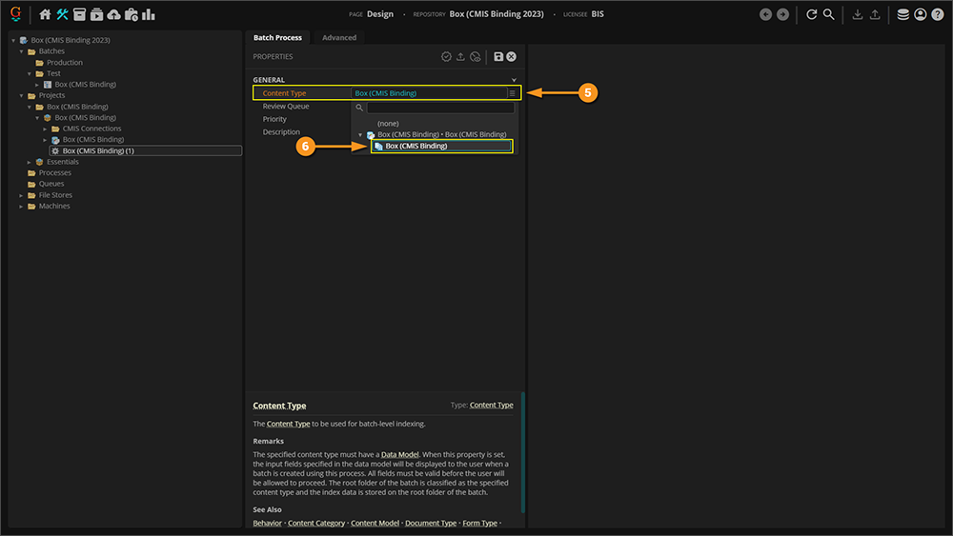The width and height of the screenshot is (953, 536).
Task: Select the Batch Process tab
Action: (277, 38)
